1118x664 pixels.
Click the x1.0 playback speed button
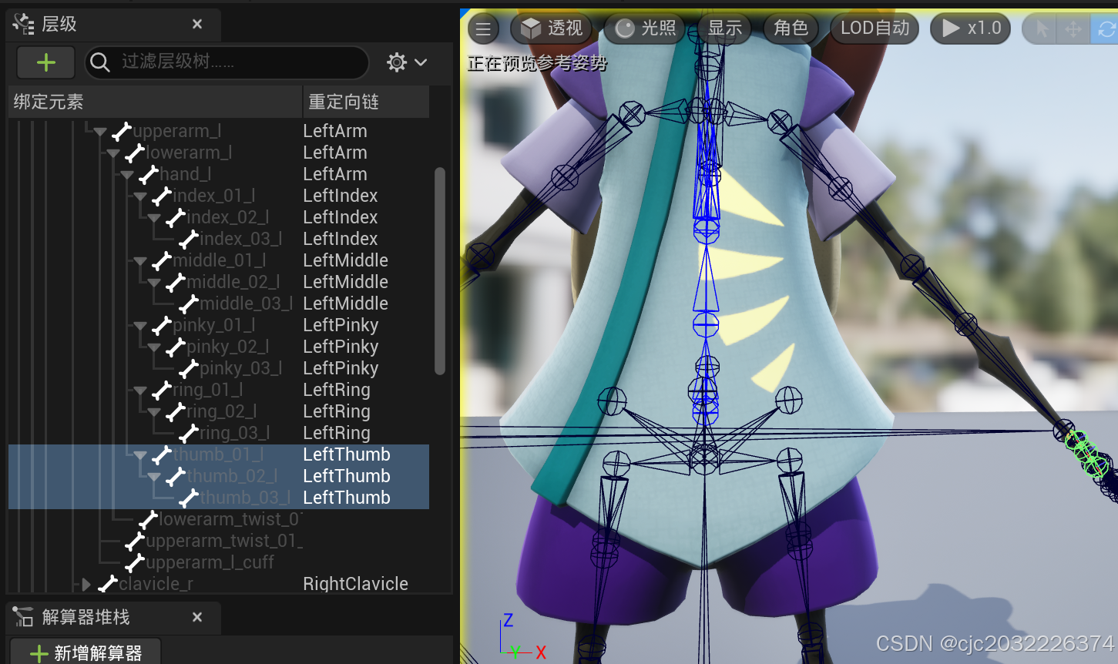coord(970,29)
